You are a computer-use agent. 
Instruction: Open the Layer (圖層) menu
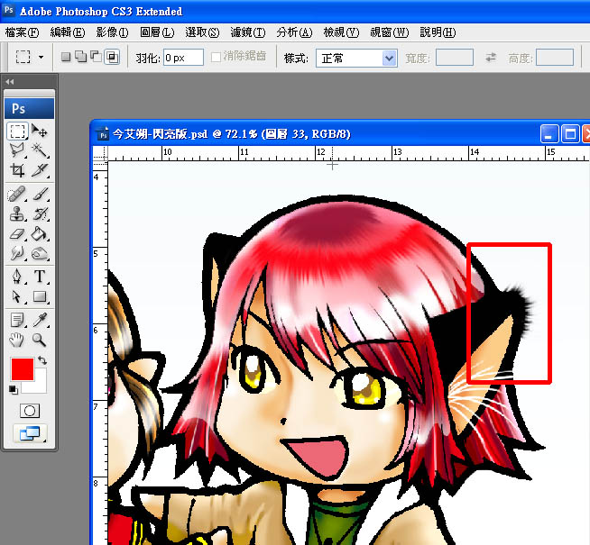[x=157, y=32]
